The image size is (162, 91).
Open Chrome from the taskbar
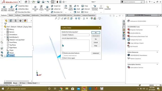tap(61, 89)
